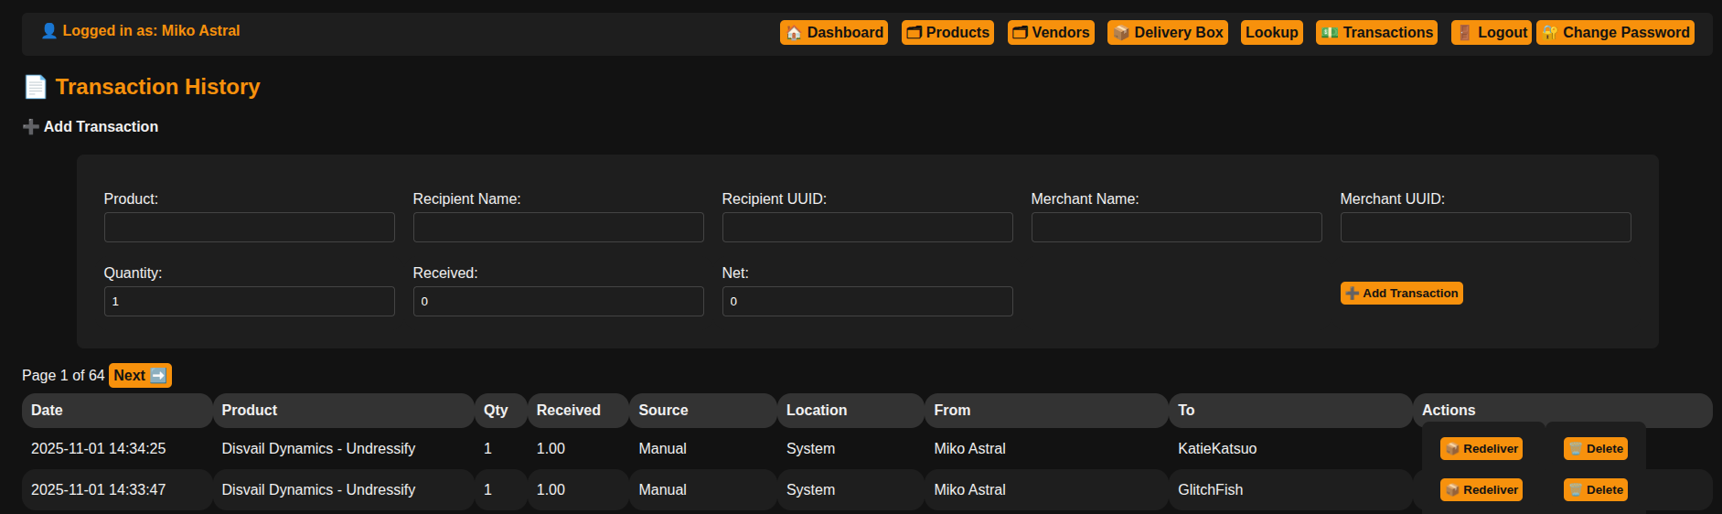
Task: Open the Dashboard page
Action: [x=833, y=33]
